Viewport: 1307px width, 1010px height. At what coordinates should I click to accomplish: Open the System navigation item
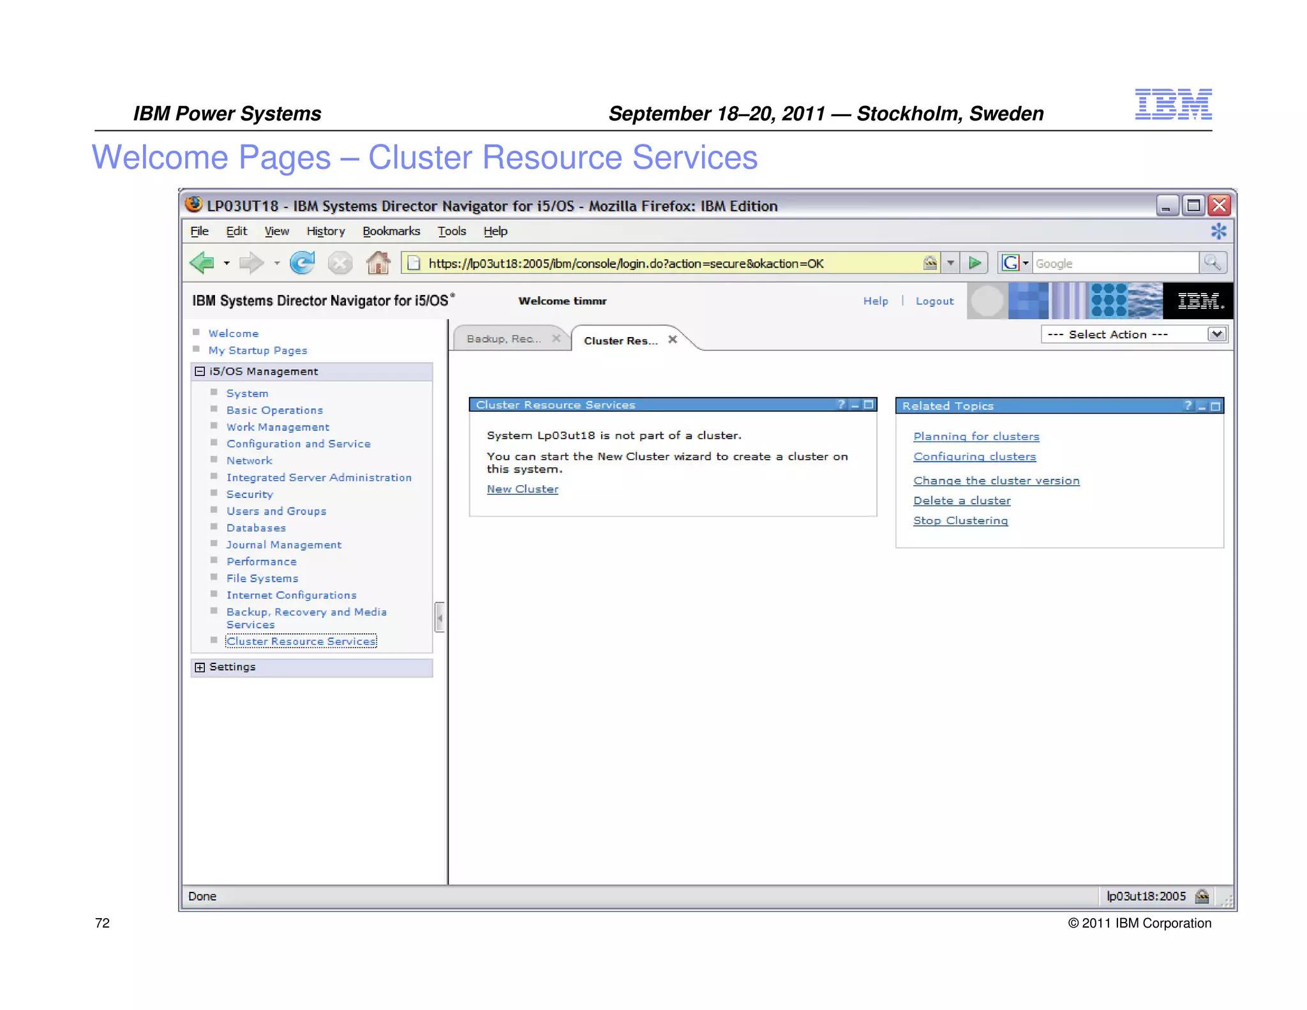point(248,393)
